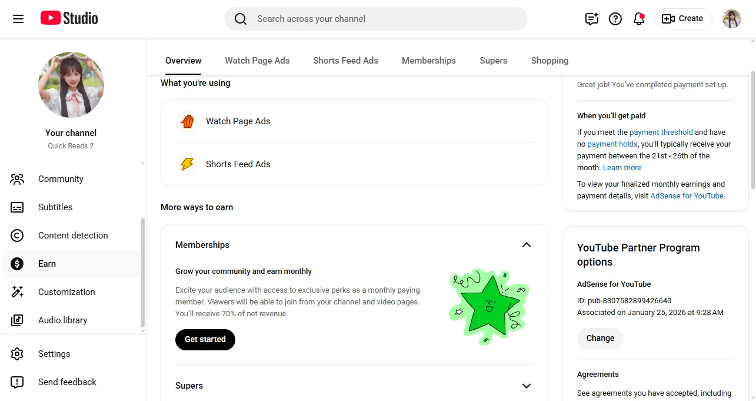
Task: Click the Memberships section heading
Action: pyautogui.click(x=202, y=245)
